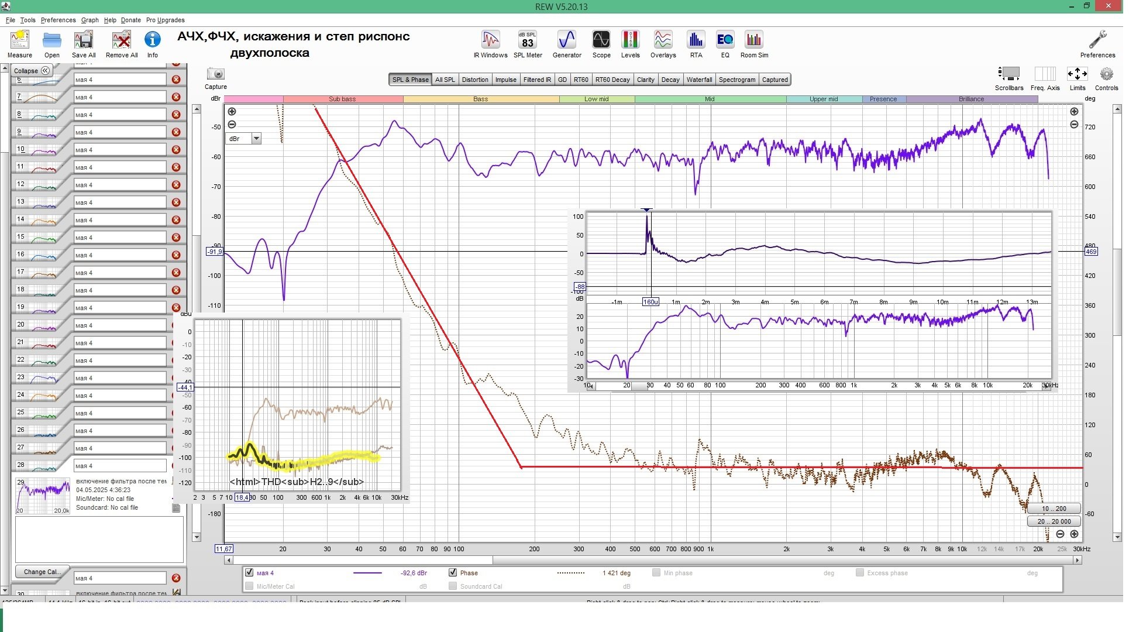Open the dBr axis unit dropdown
This screenshot has height=632, width=1129.
tap(257, 139)
